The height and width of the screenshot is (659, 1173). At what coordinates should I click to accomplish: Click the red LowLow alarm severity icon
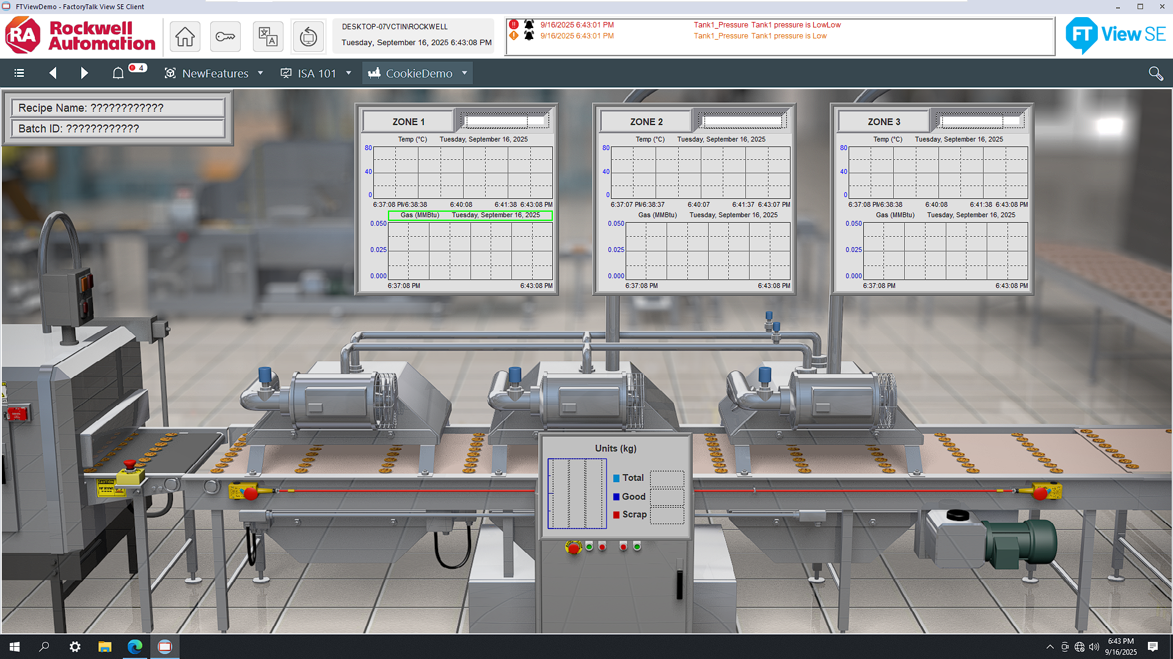click(x=514, y=25)
